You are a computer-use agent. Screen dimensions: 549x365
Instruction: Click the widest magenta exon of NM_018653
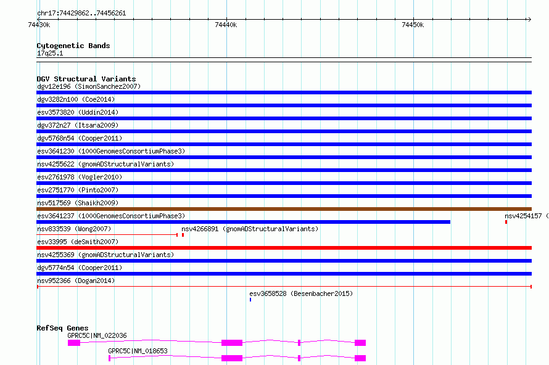click(232, 358)
